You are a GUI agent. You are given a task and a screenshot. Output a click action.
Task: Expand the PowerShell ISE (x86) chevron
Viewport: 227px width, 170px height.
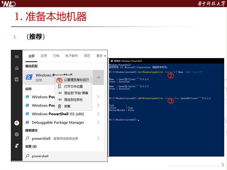pyautogui.click(x=98, y=114)
